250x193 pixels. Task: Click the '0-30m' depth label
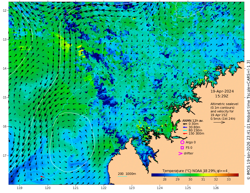193,124
